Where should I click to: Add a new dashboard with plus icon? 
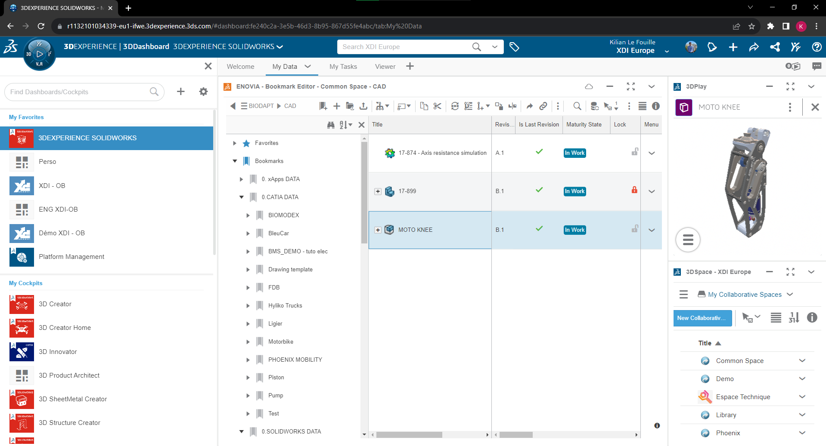click(181, 92)
